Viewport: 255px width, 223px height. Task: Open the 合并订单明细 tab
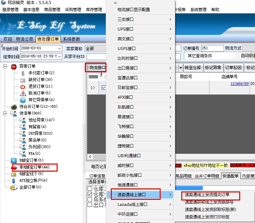click(x=207, y=176)
